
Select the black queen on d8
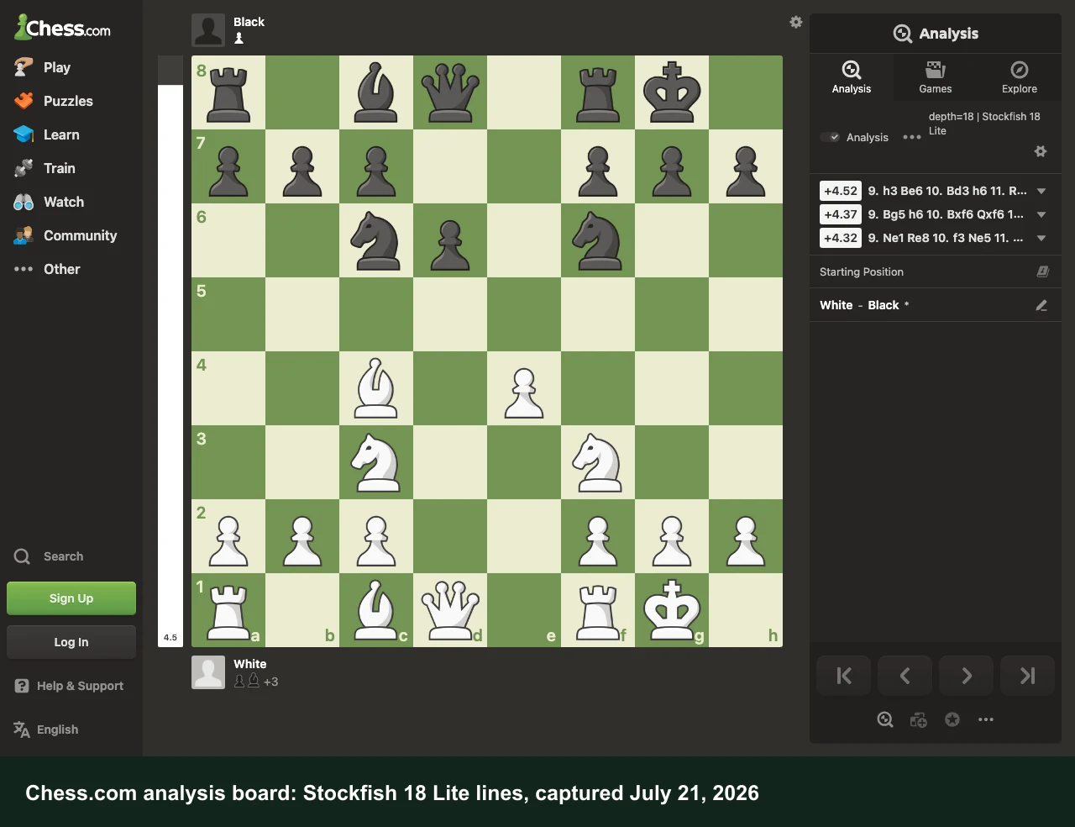(450, 92)
